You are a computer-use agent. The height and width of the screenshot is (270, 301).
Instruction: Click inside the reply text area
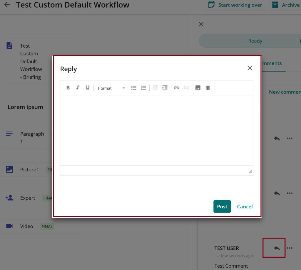[x=156, y=130]
